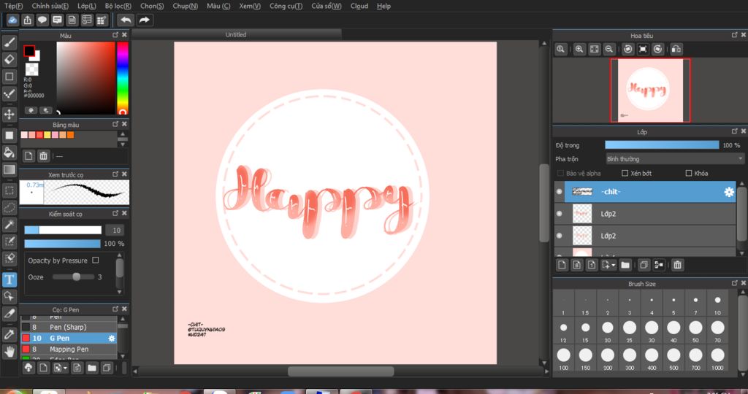The height and width of the screenshot is (394, 748).
Task: Open the Bộ lọc(R) menu
Action: tap(118, 6)
